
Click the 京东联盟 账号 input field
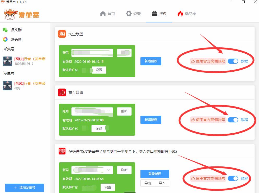[x=92, y=111]
